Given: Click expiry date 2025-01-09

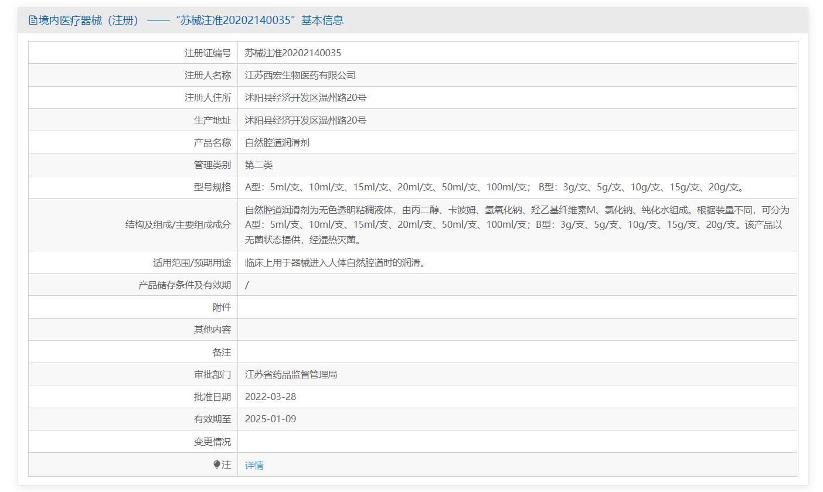Looking at the screenshot, I should pyautogui.click(x=270, y=419).
